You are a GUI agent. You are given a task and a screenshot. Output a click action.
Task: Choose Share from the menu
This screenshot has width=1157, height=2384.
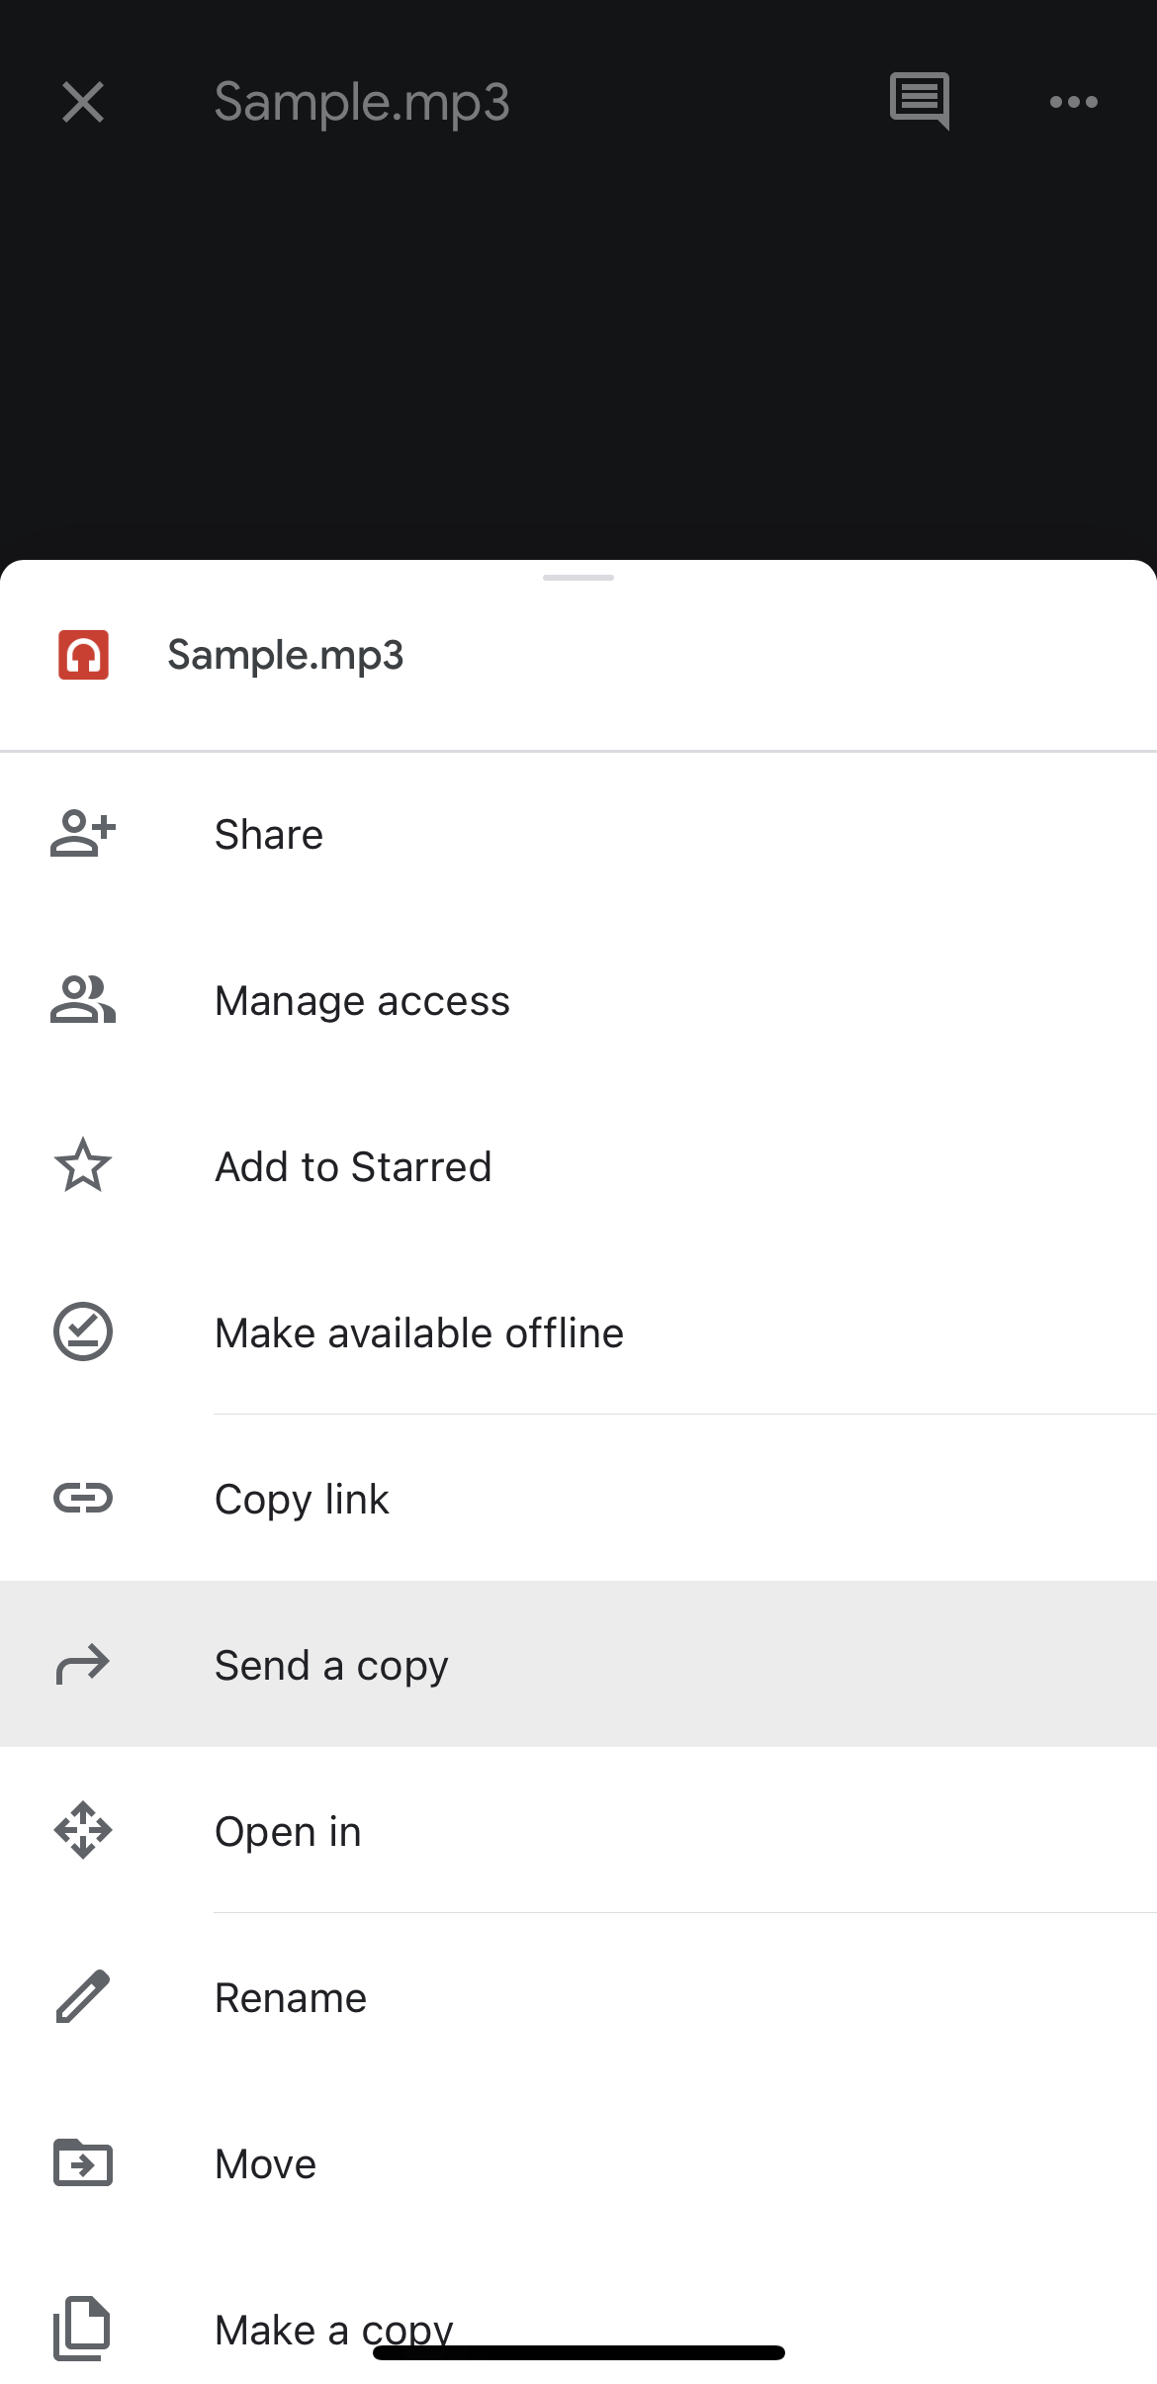tap(578, 835)
